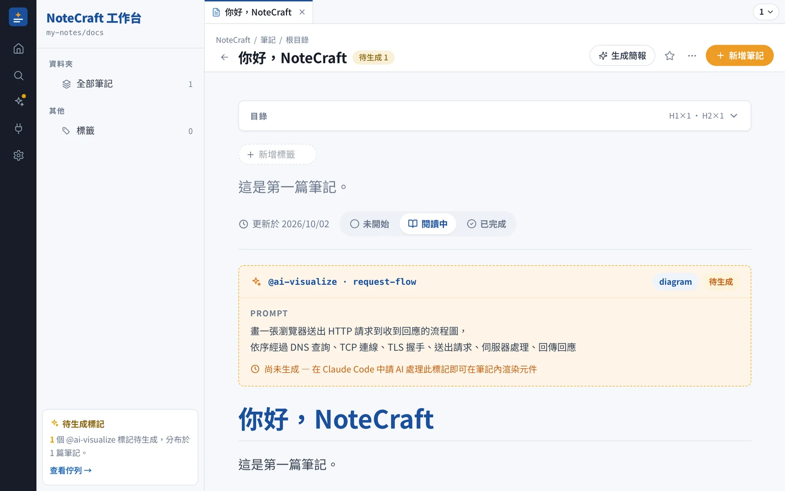Click the 待生成標記 card heading
The height and width of the screenshot is (491, 785).
tap(83, 424)
